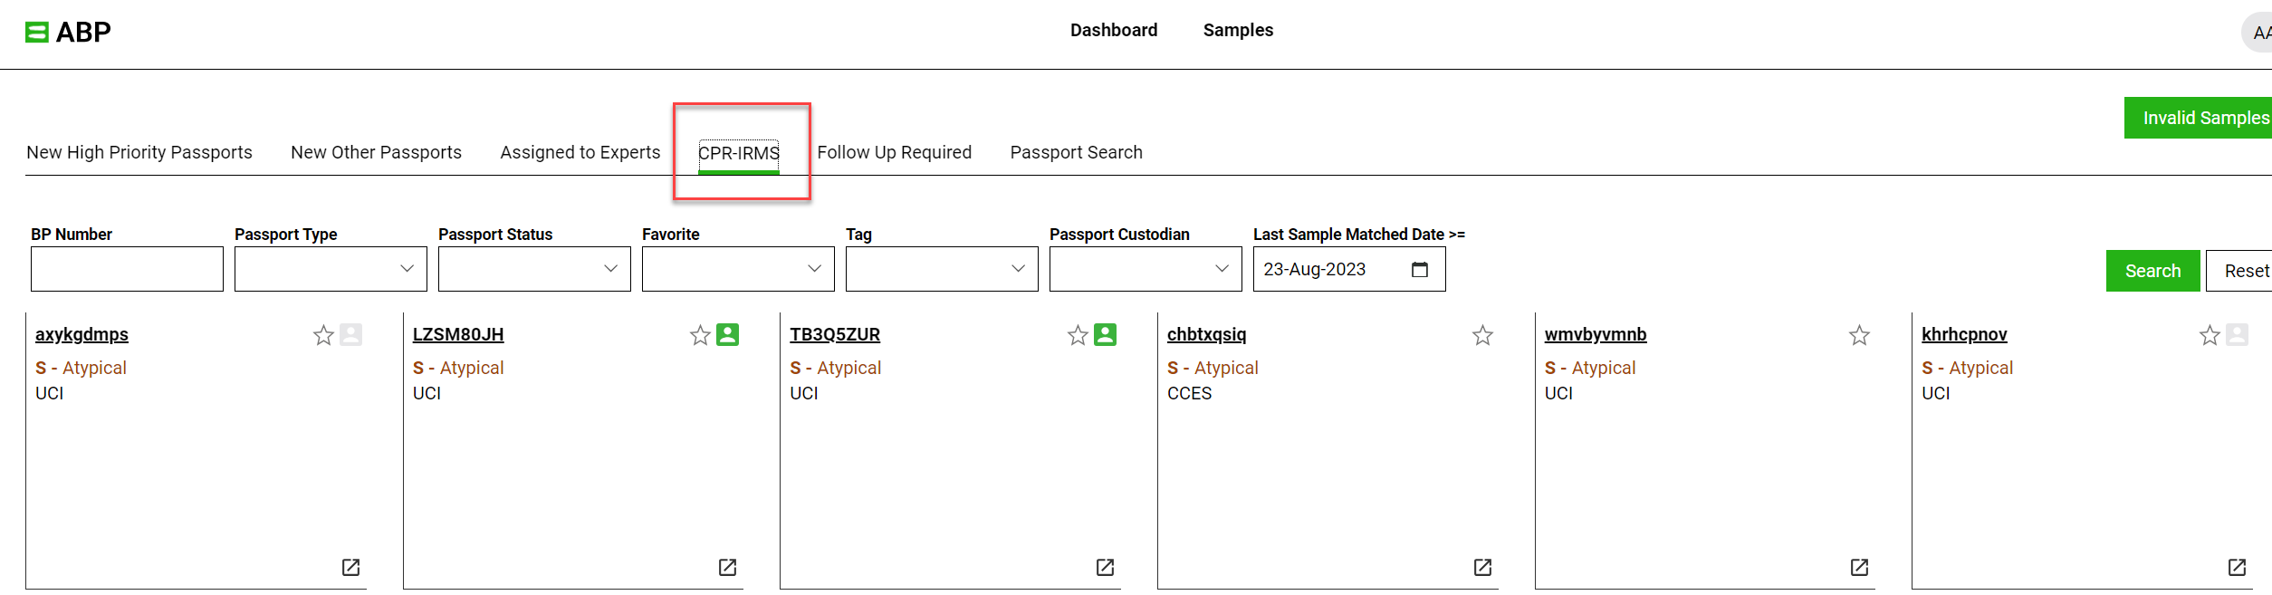Expand the Passport Custodian dropdown
Viewport: 2272px width, 595px height.
[x=1146, y=269]
